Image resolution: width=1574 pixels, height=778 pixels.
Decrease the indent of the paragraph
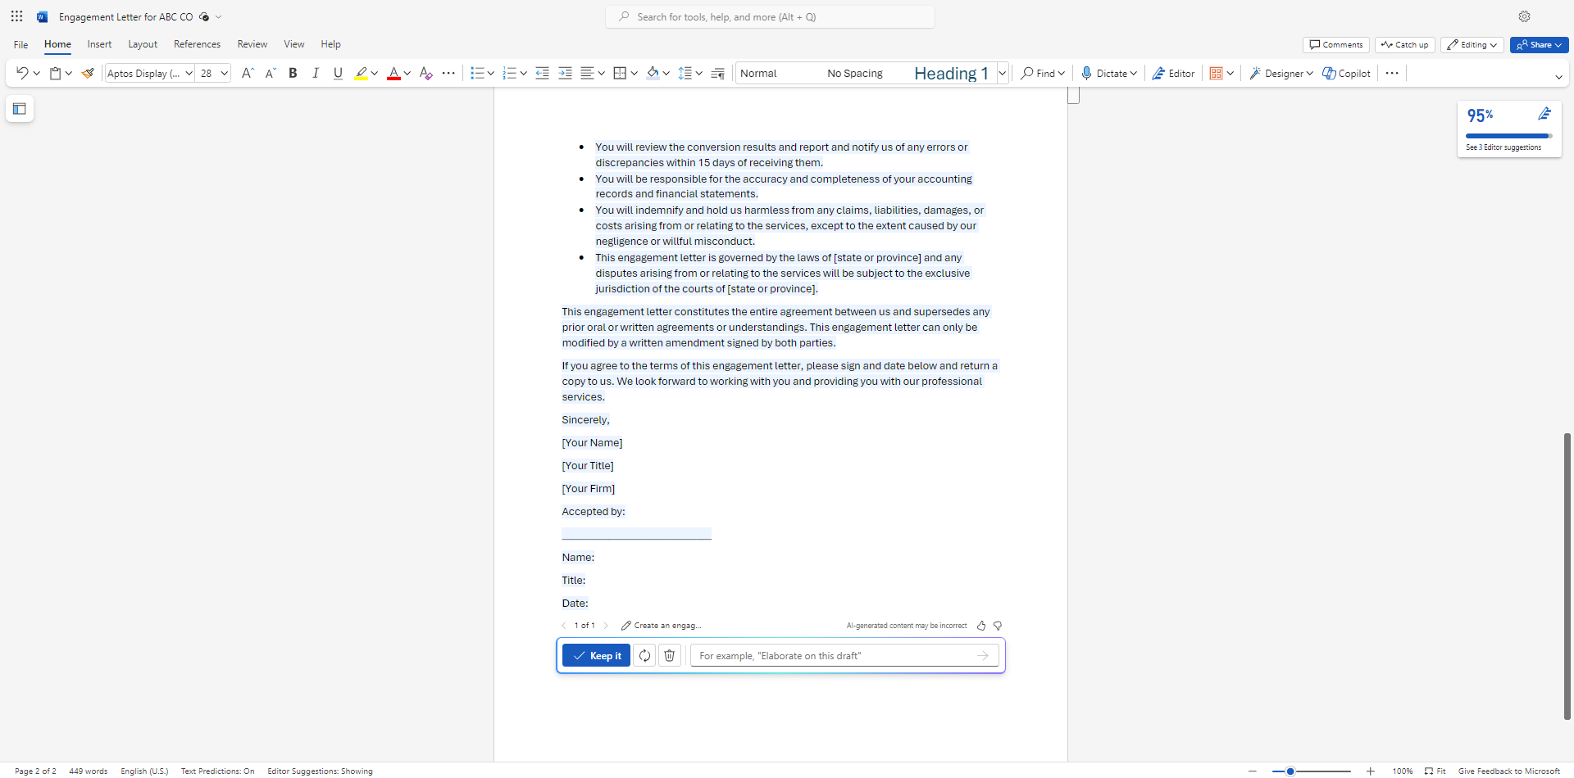pyautogui.click(x=542, y=73)
